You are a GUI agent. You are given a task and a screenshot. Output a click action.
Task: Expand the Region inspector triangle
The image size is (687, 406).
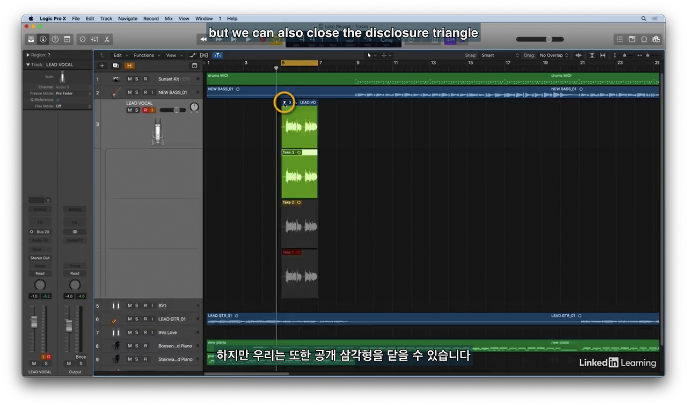tap(28, 55)
